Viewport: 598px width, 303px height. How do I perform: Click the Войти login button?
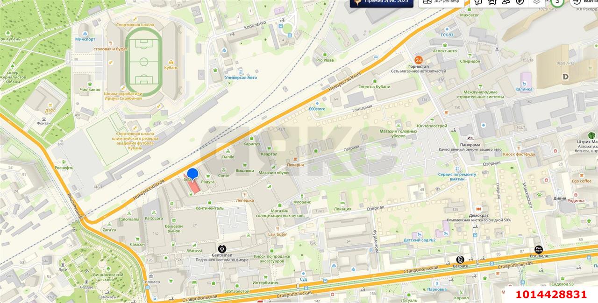tap(585, 2)
